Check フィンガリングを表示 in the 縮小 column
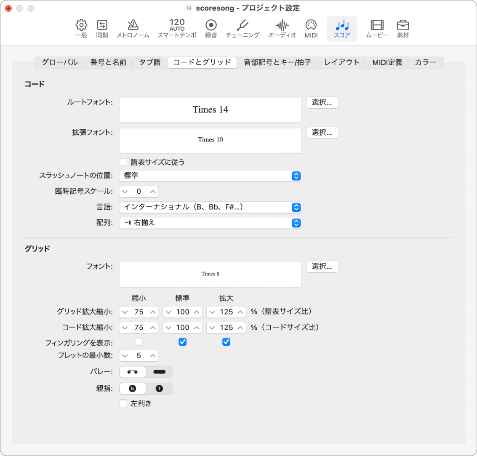Screen dimensions: 477x456 [x=139, y=341]
